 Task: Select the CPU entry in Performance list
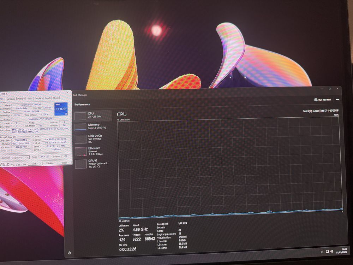(92, 116)
